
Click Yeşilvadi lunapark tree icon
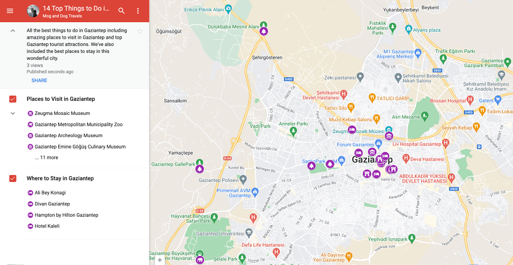(x=412, y=238)
